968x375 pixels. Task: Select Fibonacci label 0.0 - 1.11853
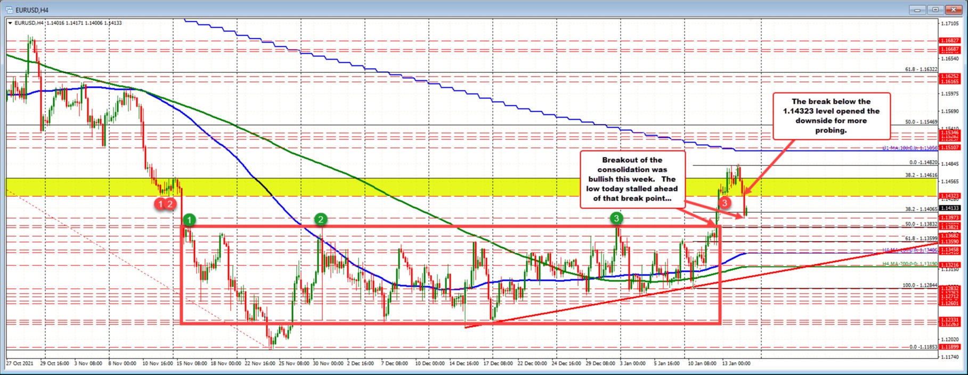point(923,347)
